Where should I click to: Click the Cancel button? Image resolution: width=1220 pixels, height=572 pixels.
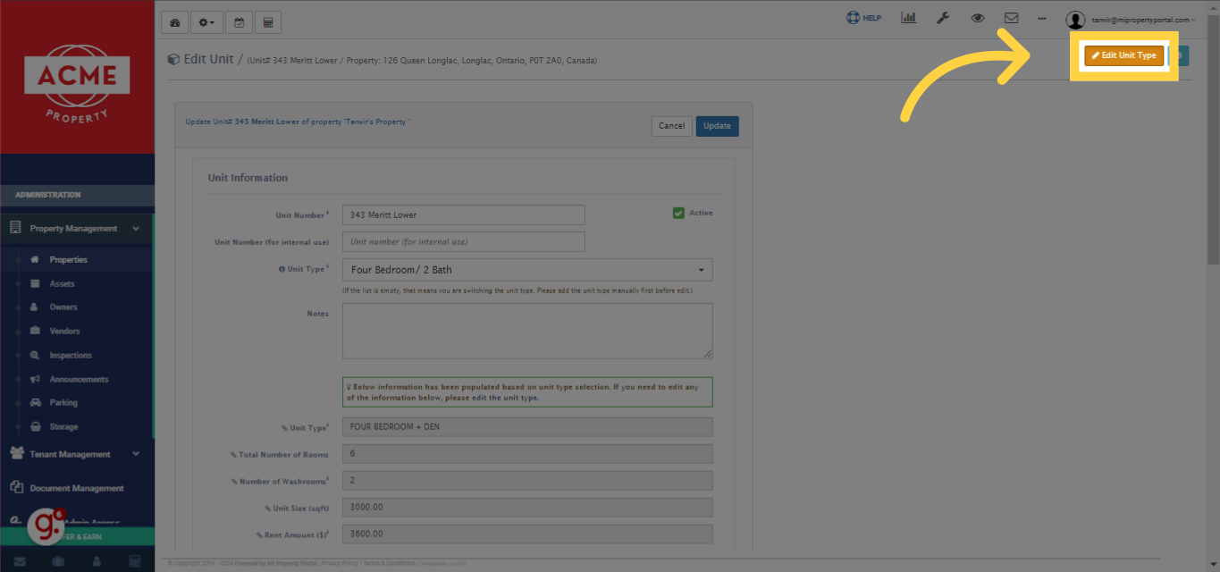671,126
